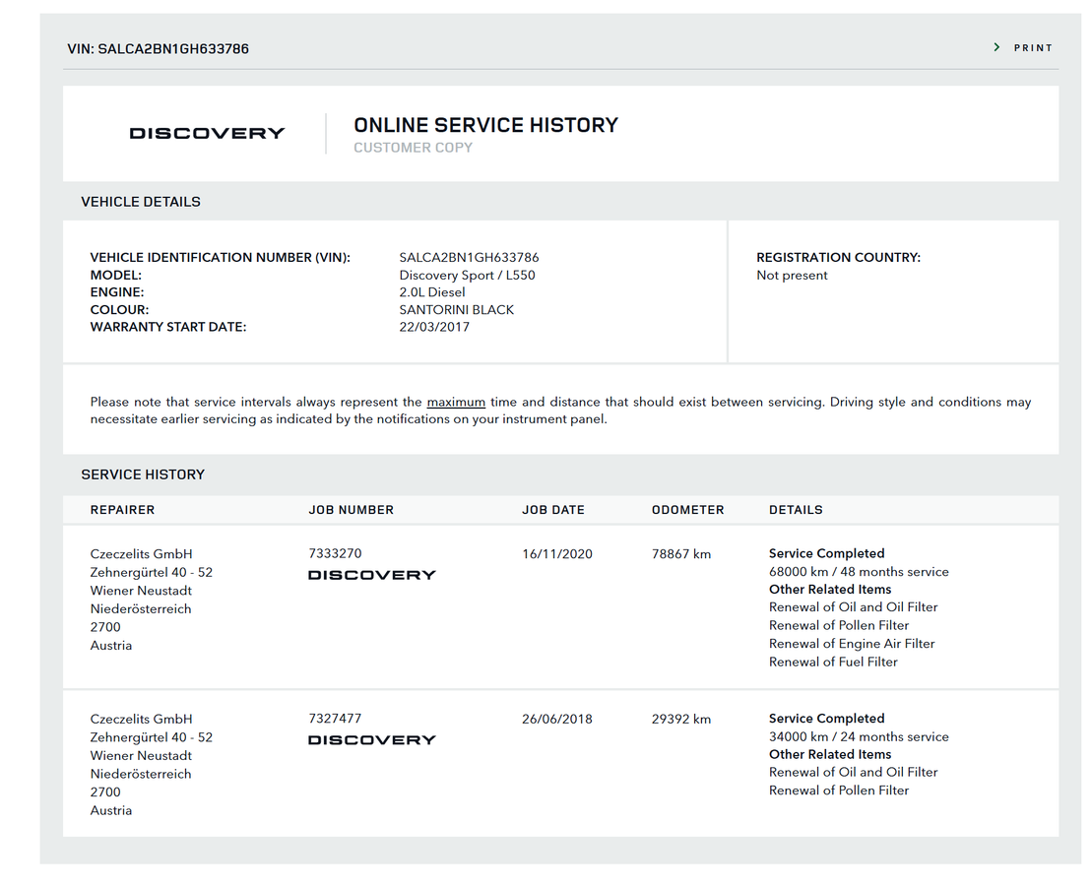Select job number 7333270
The width and height of the screenshot is (1091, 886).
pyautogui.click(x=336, y=553)
